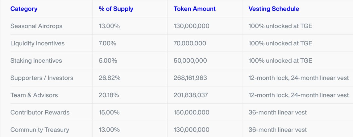
Task: Click the Category column header
Action: 24,9
